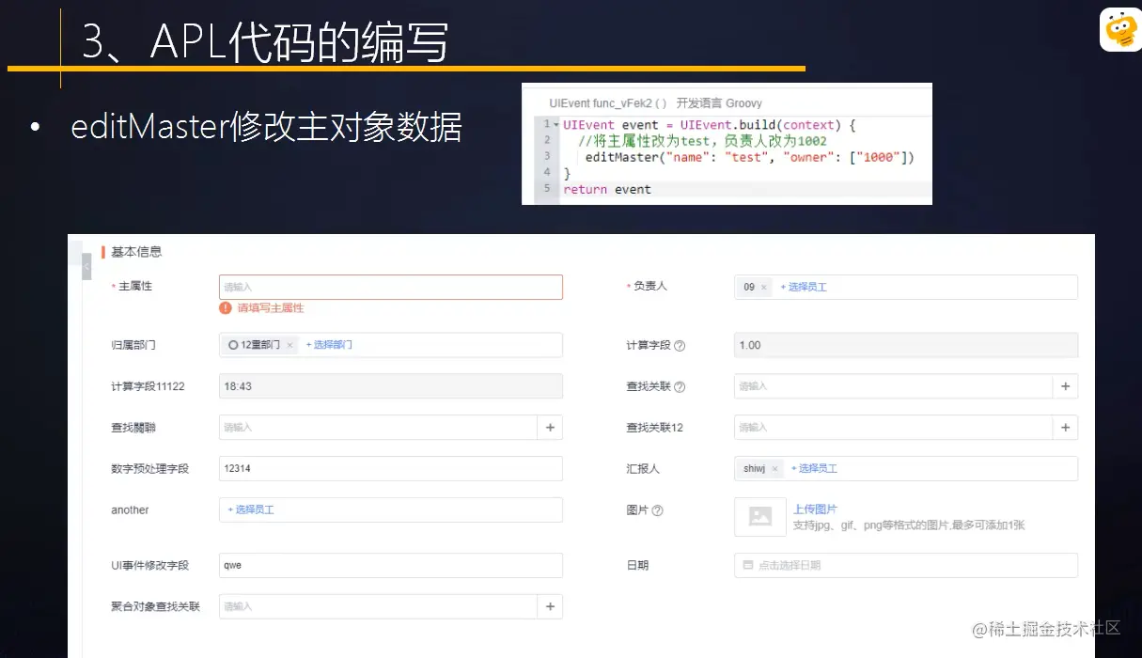Image resolution: width=1142 pixels, height=658 pixels.
Task: Click the 查找關聯 input field
Action: point(378,428)
